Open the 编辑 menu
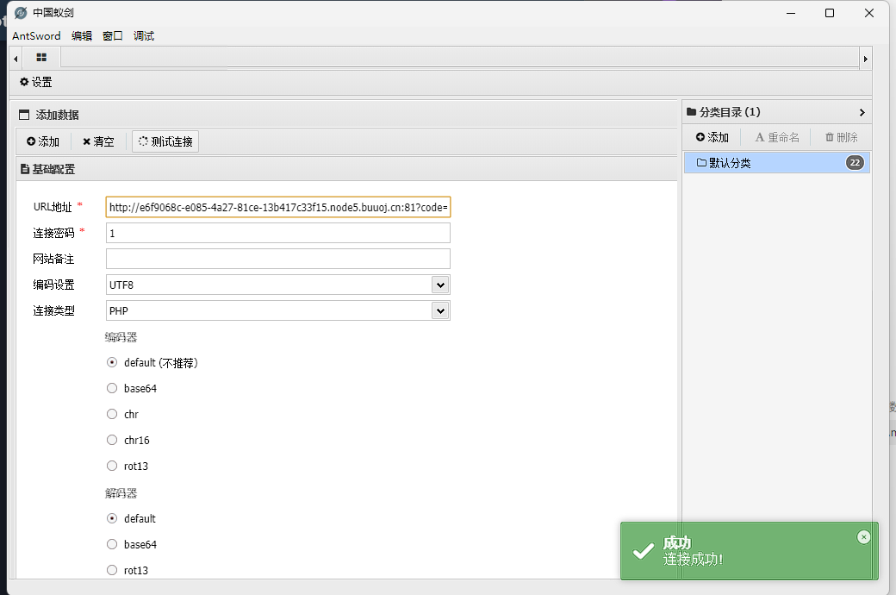Viewport: 896px width, 595px height. point(82,36)
